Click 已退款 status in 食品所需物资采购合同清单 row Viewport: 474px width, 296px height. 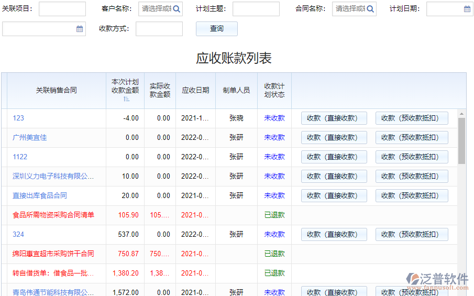[x=274, y=215]
